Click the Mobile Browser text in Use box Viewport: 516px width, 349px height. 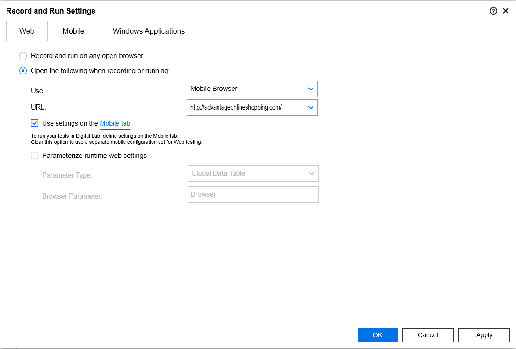(x=214, y=89)
